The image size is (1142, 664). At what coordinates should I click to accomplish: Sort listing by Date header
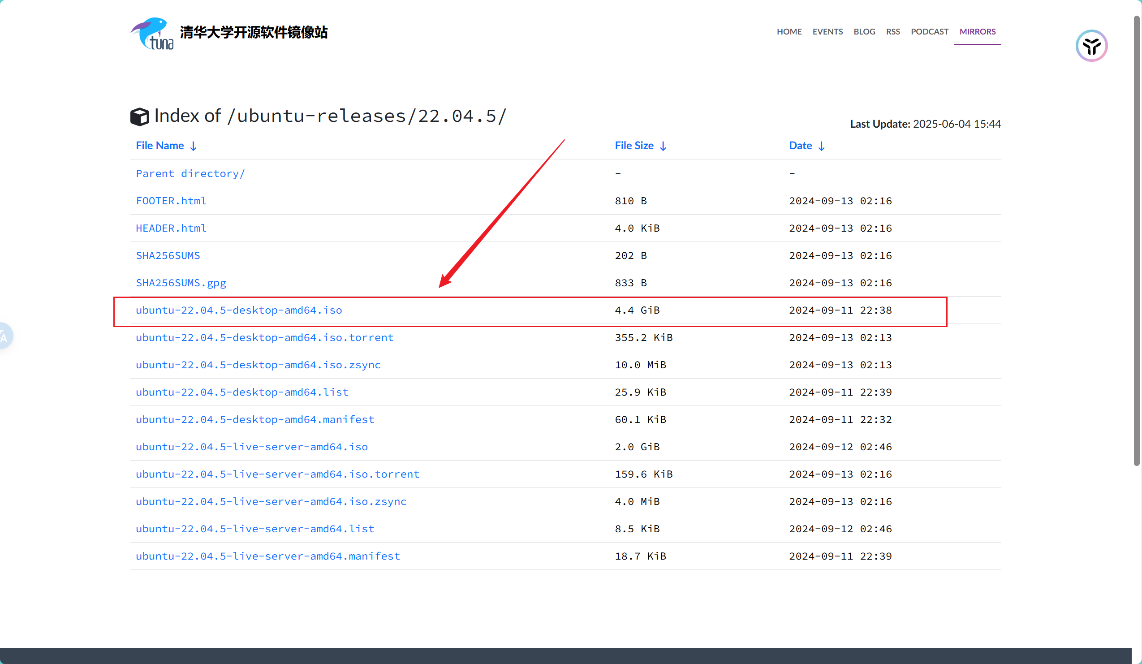click(x=800, y=146)
